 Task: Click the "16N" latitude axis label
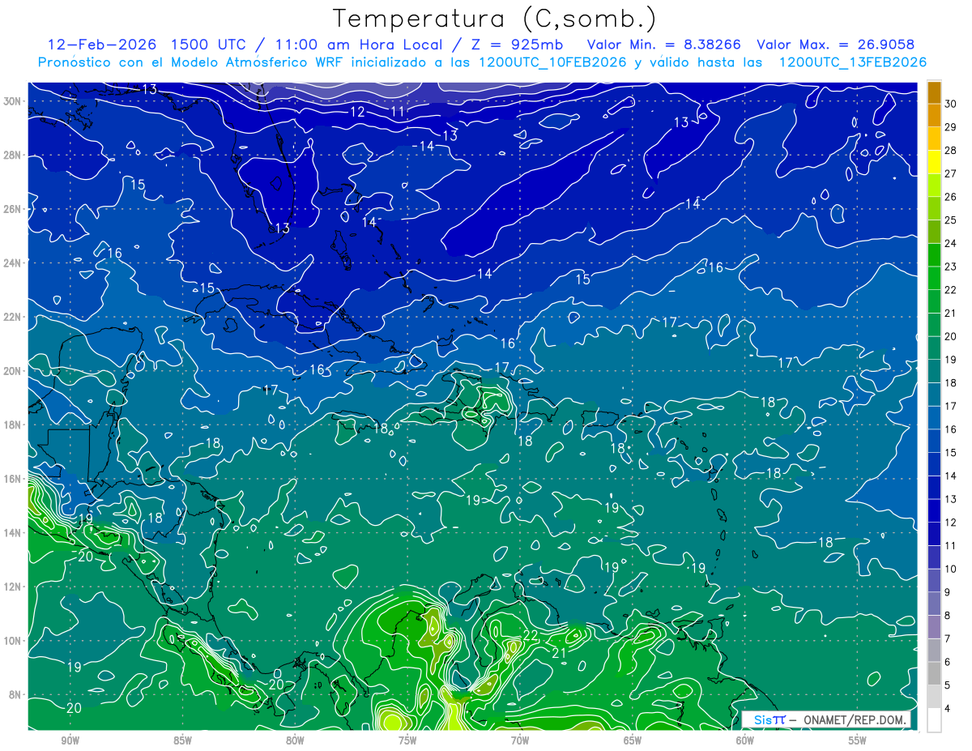pyautogui.click(x=14, y=479)
